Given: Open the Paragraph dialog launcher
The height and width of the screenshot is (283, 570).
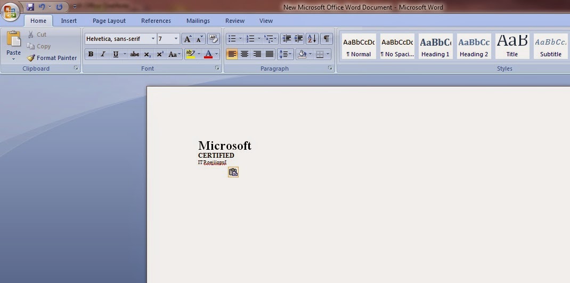Looking at the screenshot, I should click(330, 68).
